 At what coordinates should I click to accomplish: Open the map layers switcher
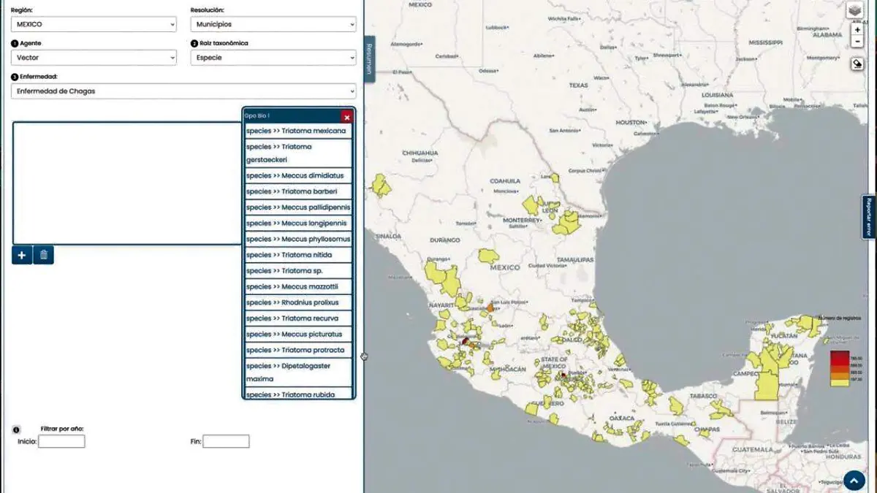point(854,10)
